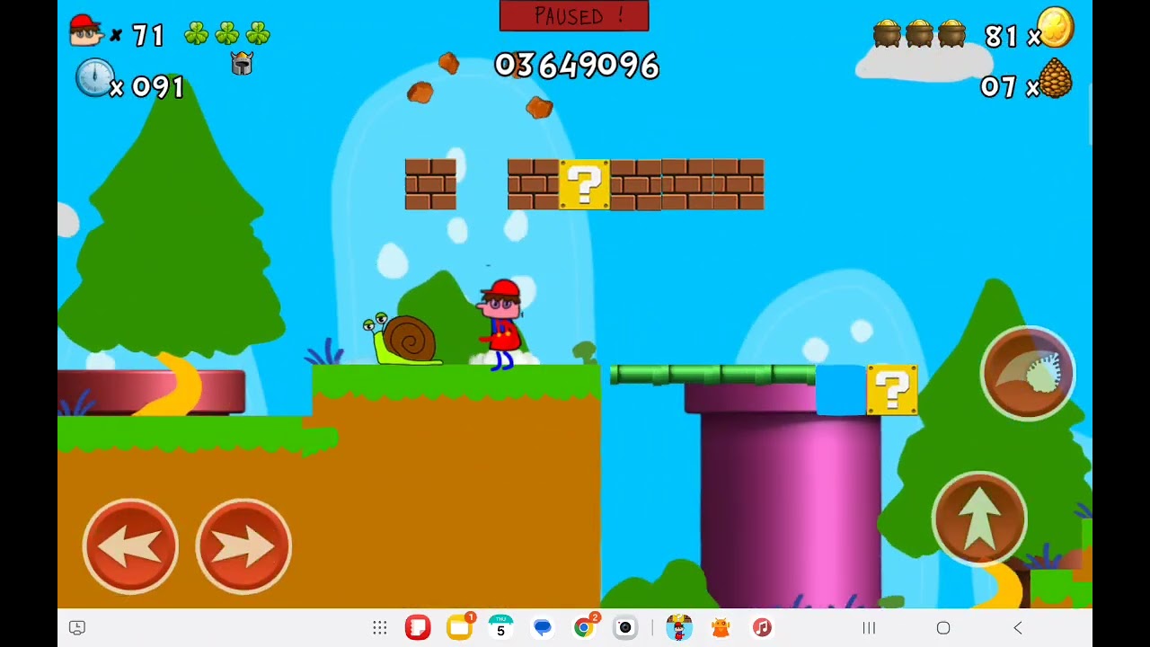Tap the home navigation button

943,628
